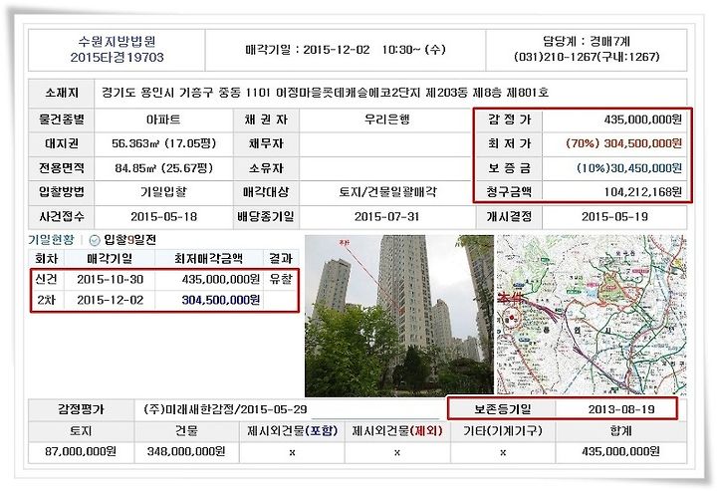Screen dimensions: 717x491
Task: Click 소유자 label cell
Action: 266,167
